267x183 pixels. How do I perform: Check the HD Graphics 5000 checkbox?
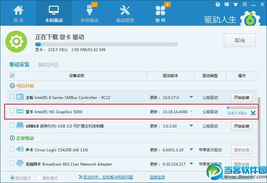[12, 111]
